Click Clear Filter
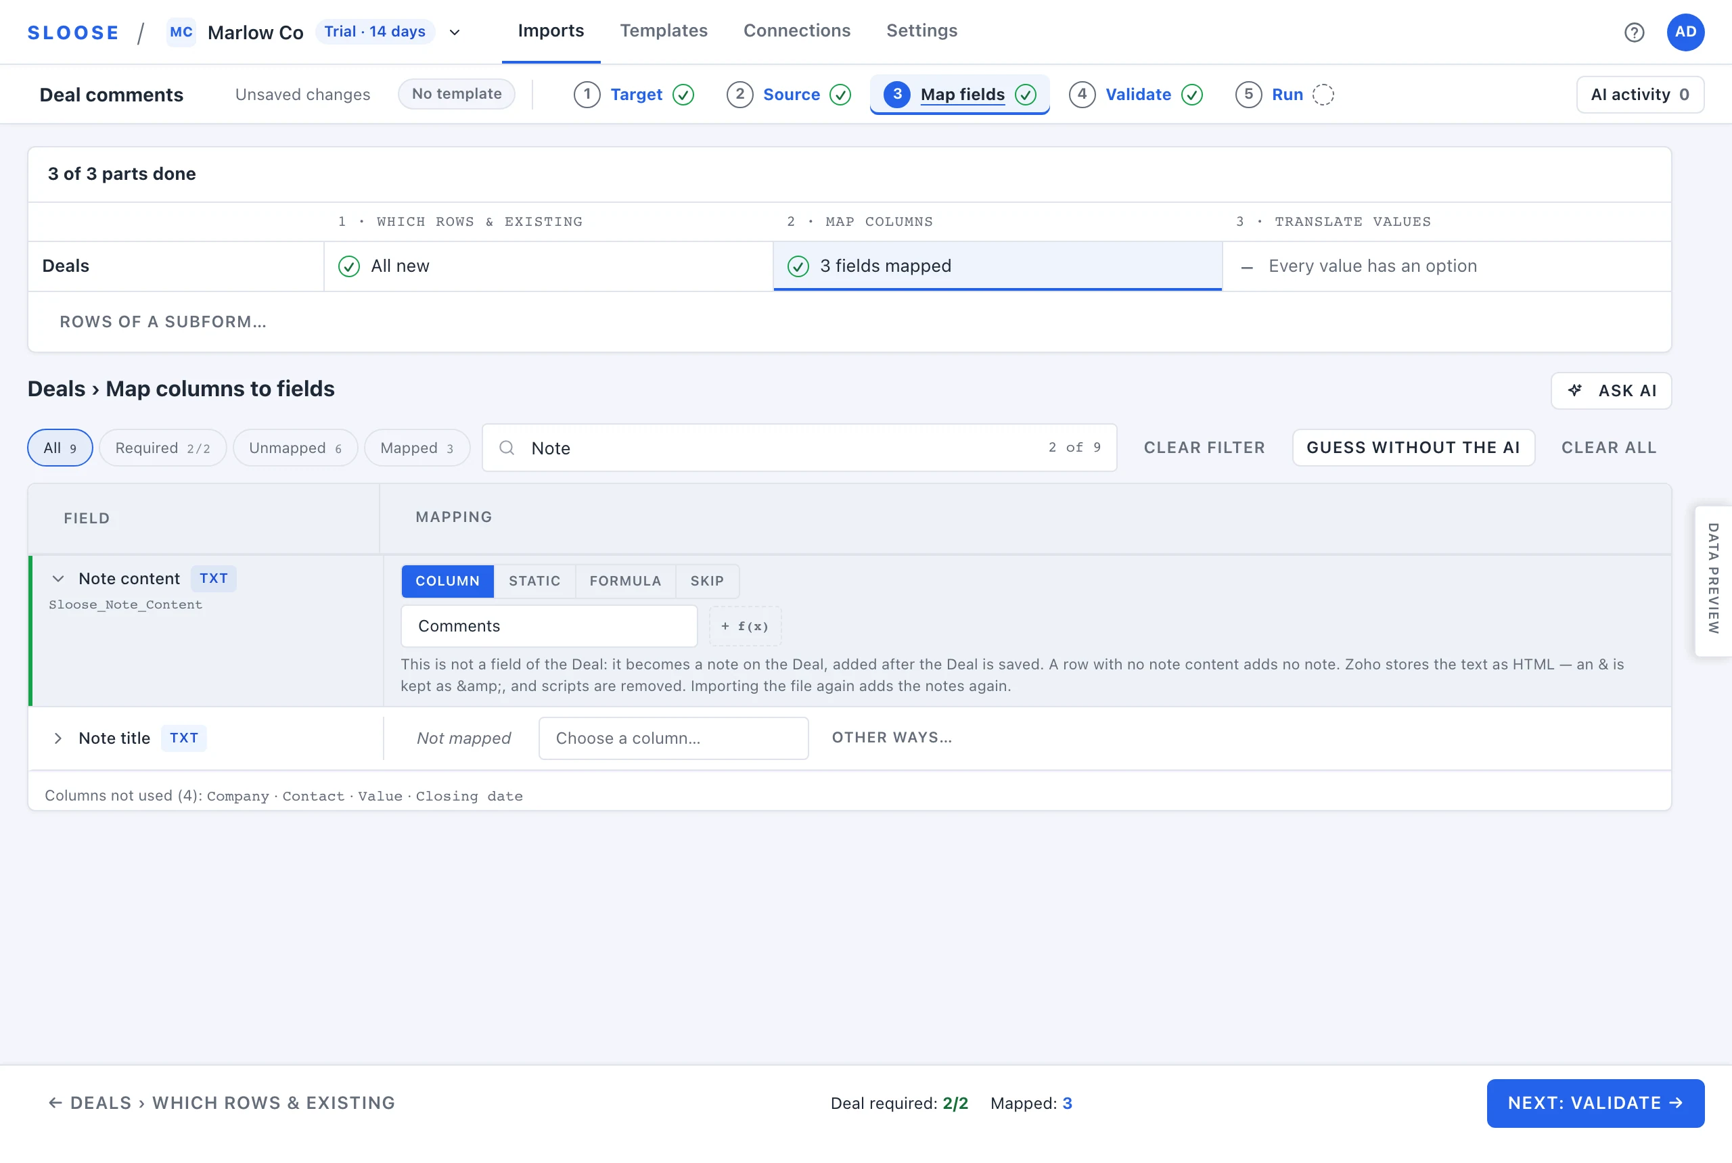The height and width of the screenshot is (1163, 1732). [x=1204, y=447]
